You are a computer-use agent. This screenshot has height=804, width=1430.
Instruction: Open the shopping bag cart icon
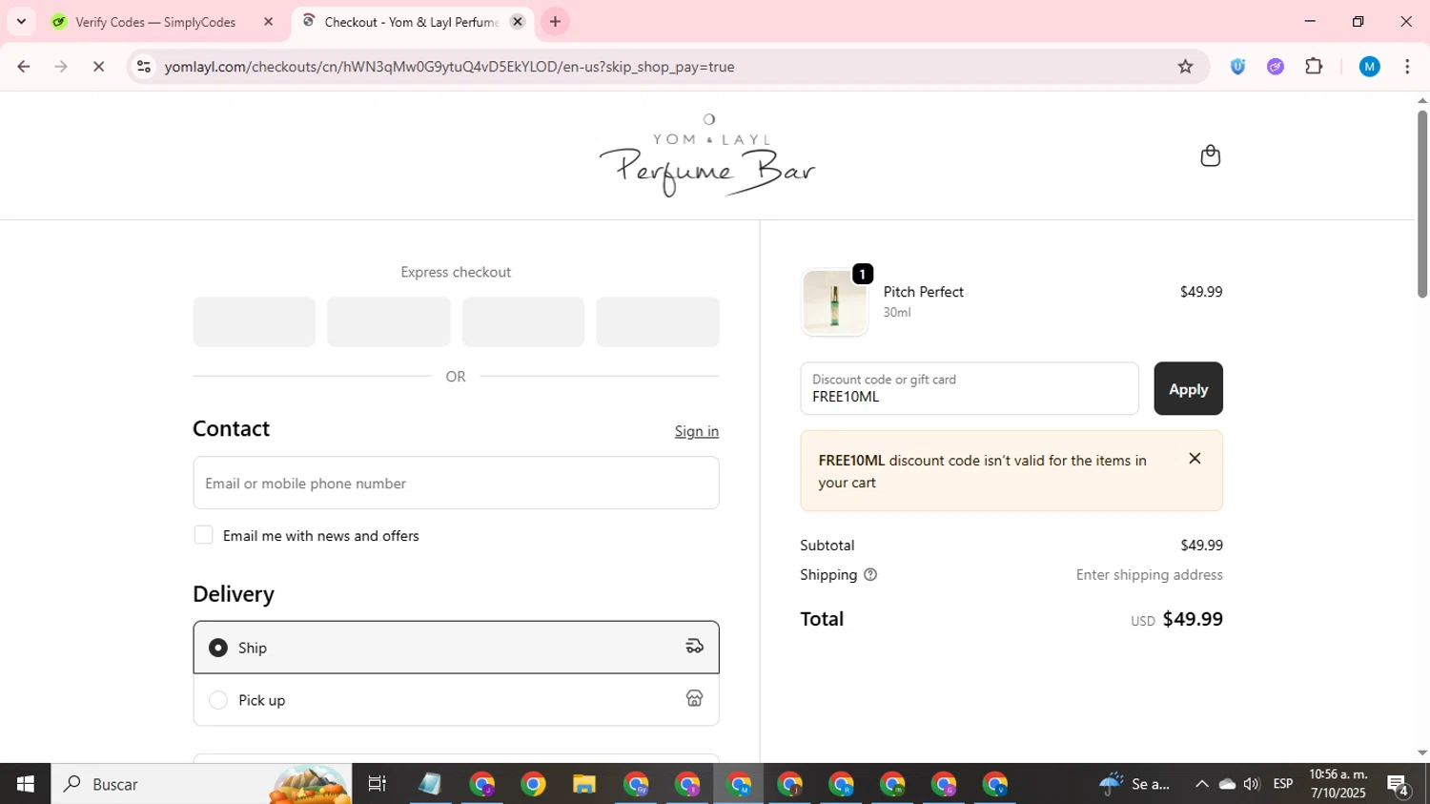point(1210,155)
